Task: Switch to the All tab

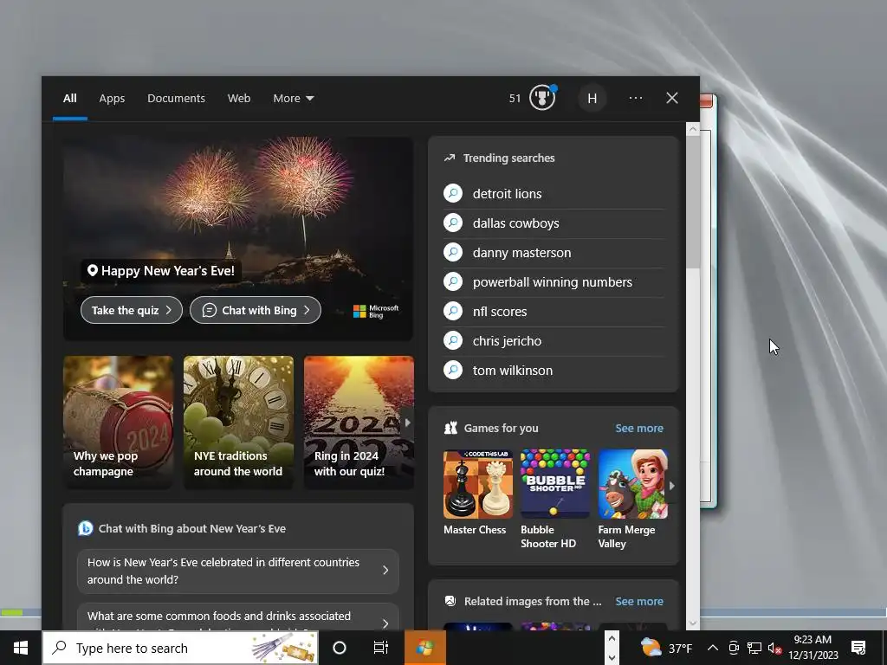Action: coord(69,99)
